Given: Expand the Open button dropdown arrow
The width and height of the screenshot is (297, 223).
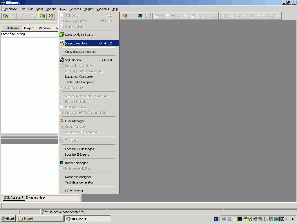Looking at the screenshot, I should 161,16.
